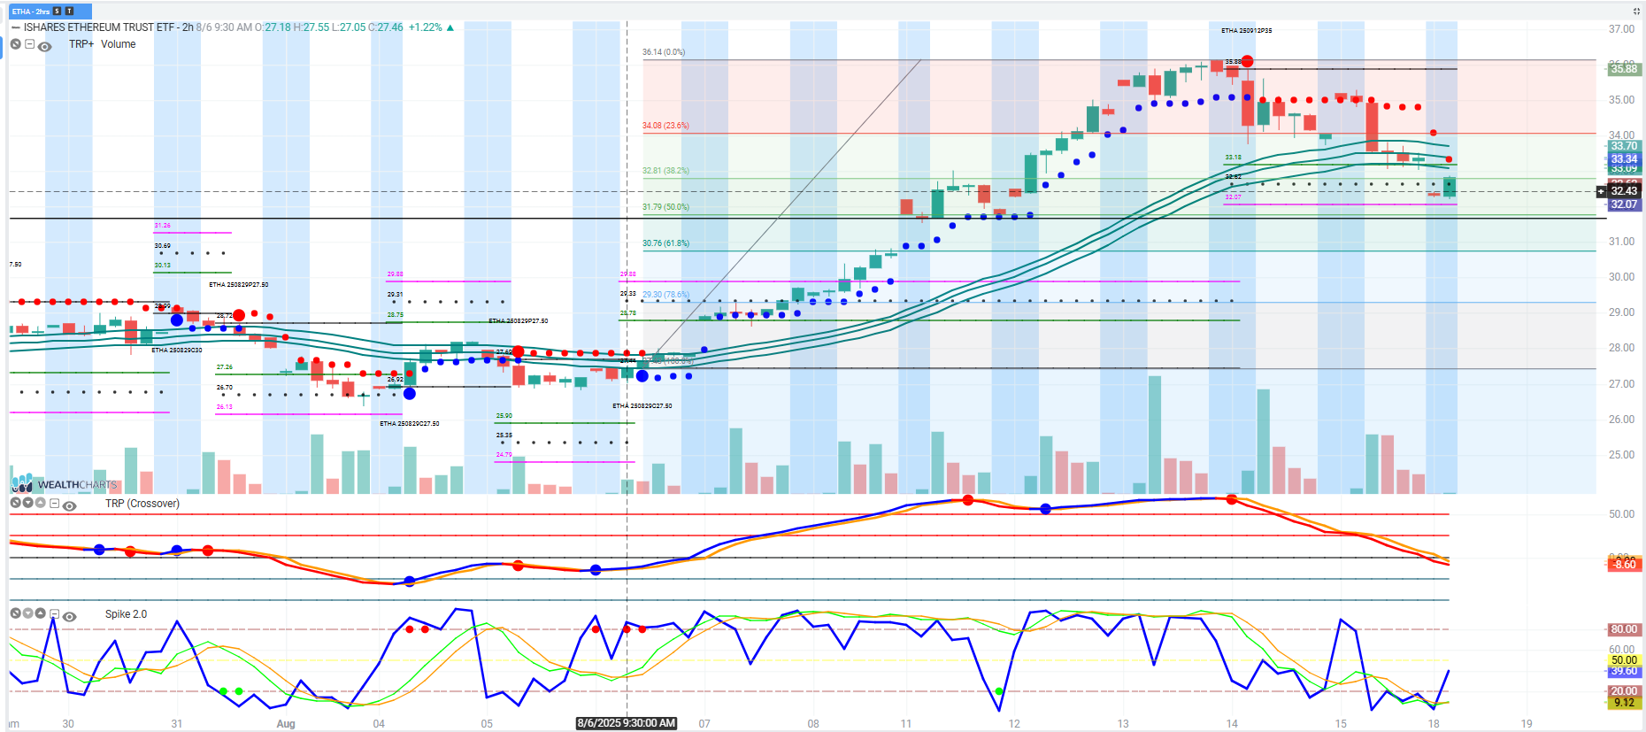1646x732 pixels.
Task: Click the TRP (Crossover) indicator name
Action: click(142, 504)
